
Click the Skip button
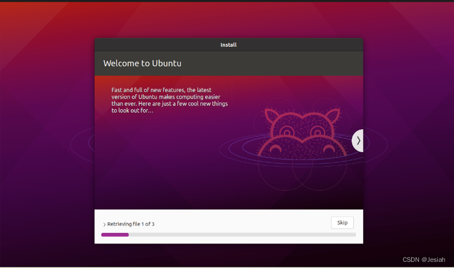click(x=342, y=222)
